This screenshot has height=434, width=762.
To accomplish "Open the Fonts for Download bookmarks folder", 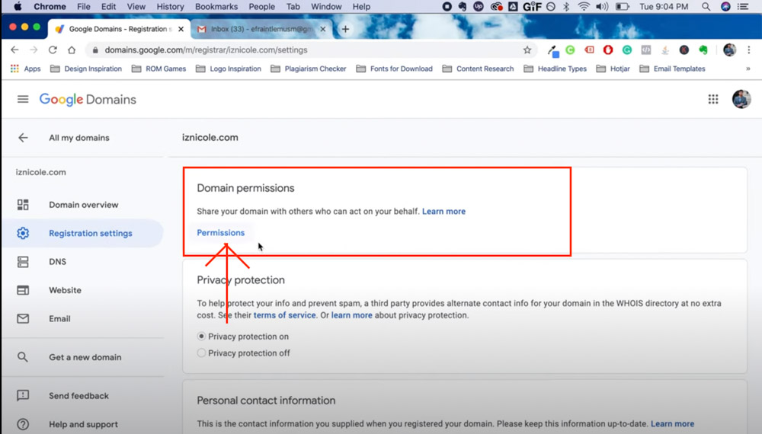I will point(394,69).
